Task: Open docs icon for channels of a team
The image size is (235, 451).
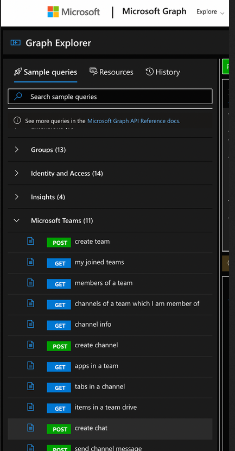Action: coord(30,303)
